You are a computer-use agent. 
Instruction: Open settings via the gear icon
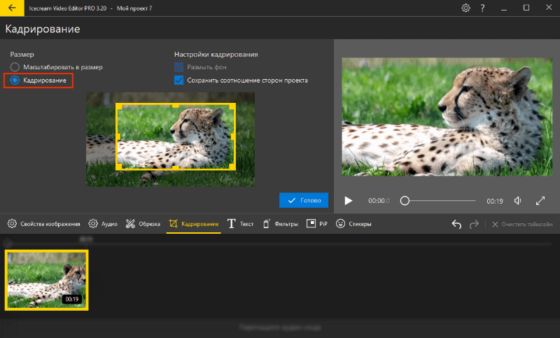(466, 8)
